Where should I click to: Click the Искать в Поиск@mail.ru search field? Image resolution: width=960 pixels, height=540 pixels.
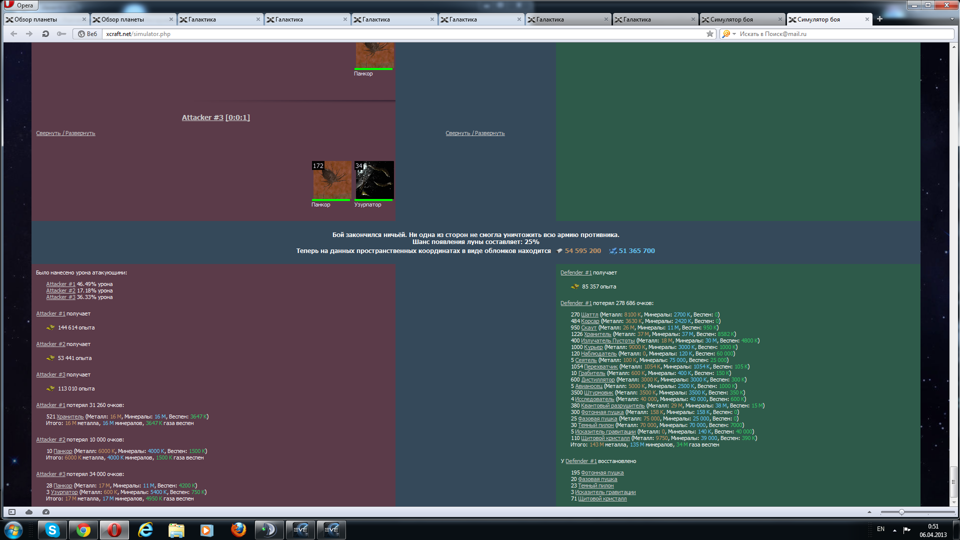845,34
